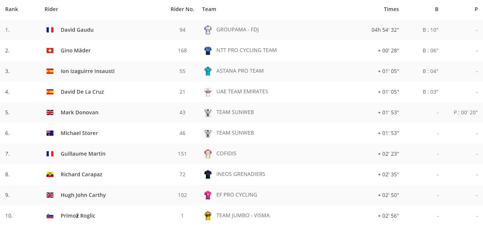Click the EF Pro Cycling pink jersey icon
Viewport: 483px width, 229px height.
pos(208,195)
